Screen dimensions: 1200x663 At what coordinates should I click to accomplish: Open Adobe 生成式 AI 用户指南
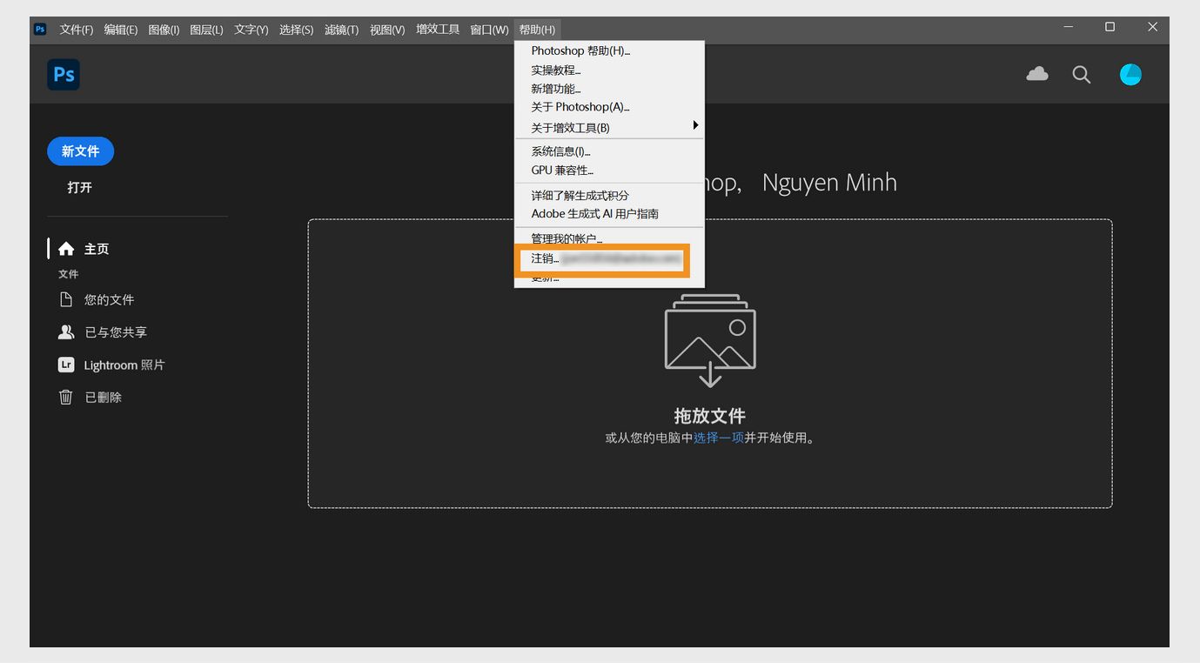(609, 214)
